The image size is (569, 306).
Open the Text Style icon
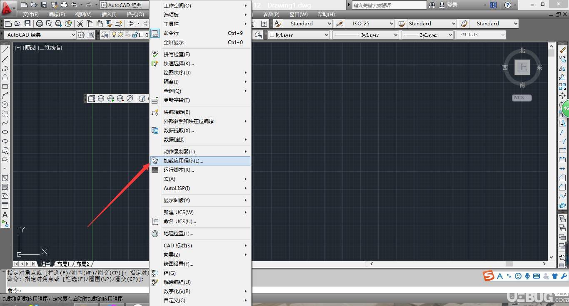(x=278, y=24)
